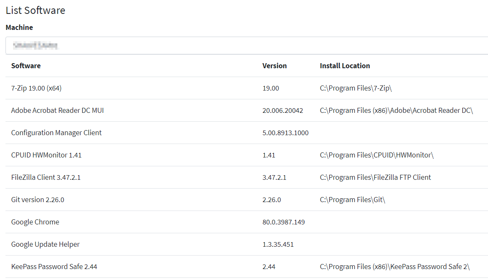The image size is (488, 280).
Task: Click the List Software heading
Action: 35,10
